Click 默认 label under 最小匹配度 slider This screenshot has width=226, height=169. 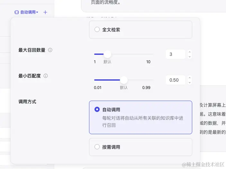[124, 87]
